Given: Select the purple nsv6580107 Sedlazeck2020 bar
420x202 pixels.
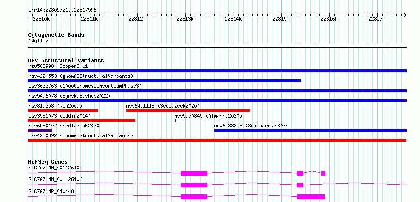Looking at the screenshot, I should point(40,130).
